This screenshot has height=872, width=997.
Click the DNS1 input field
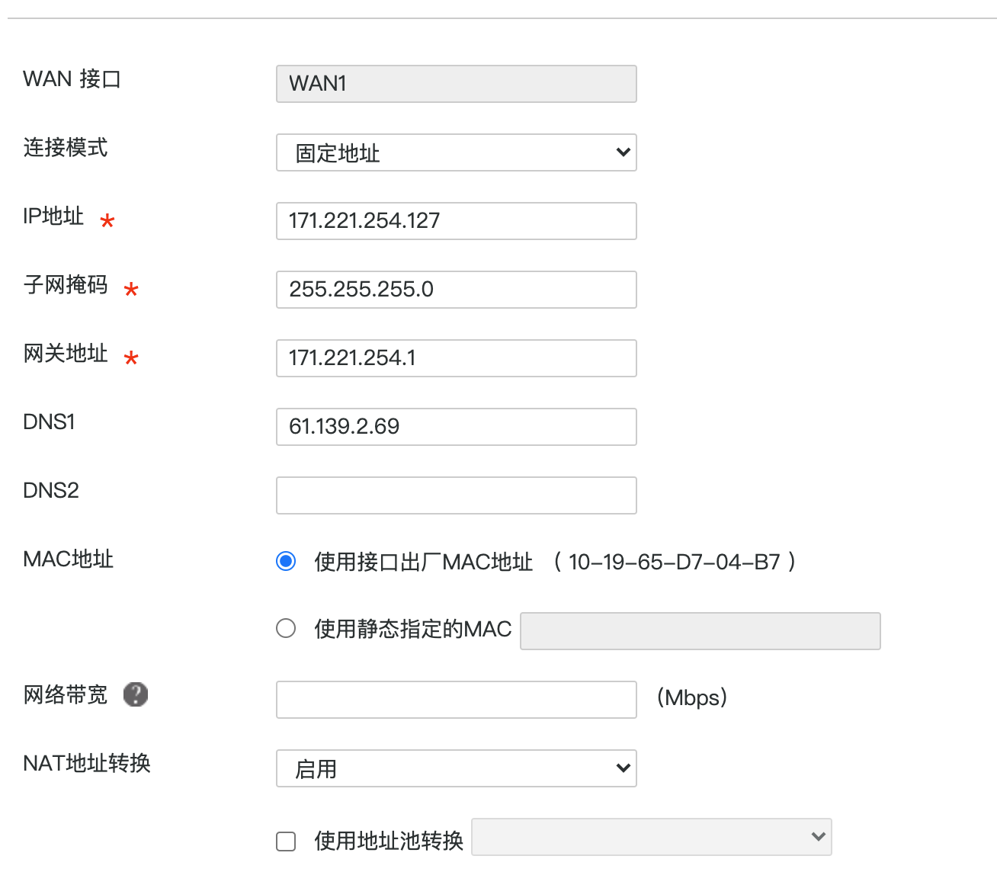(456, 427)
